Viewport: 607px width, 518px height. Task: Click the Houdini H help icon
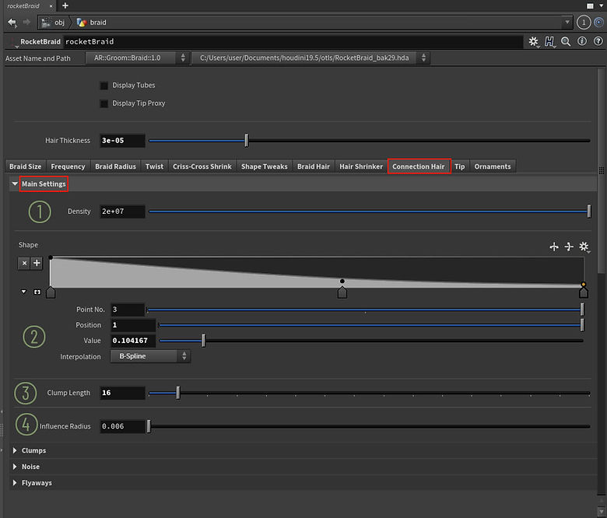[549, 41]
